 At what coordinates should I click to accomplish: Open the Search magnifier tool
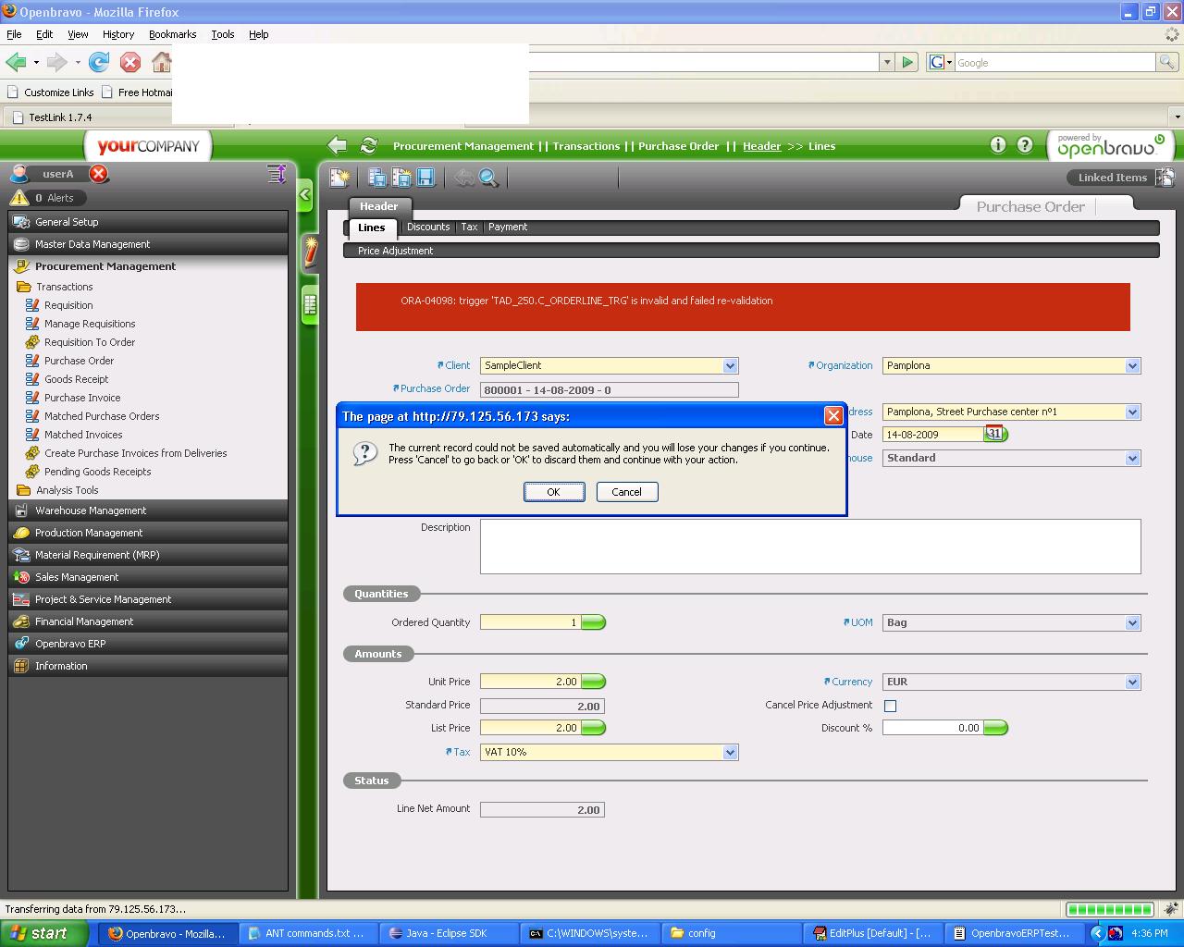coord(488,178)
